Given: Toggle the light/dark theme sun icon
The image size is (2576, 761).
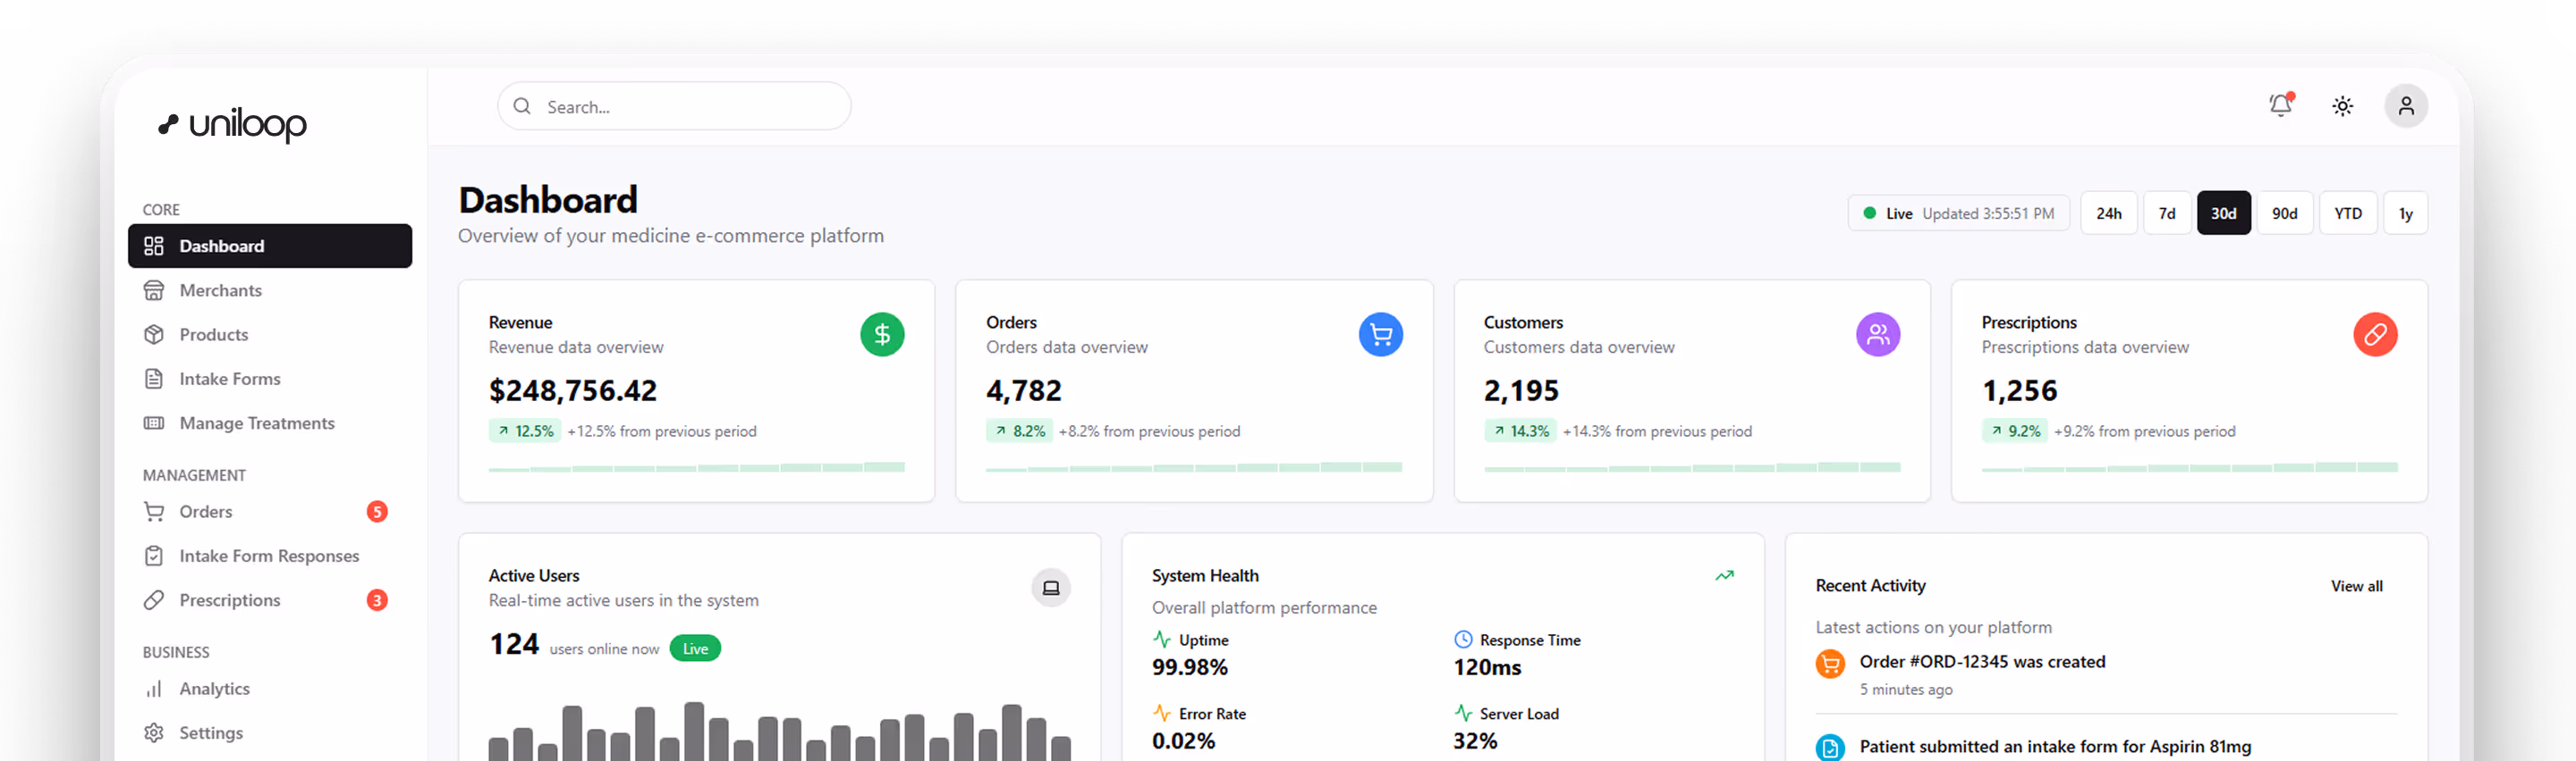Looking at the screenshot, I should point(2342,106).
